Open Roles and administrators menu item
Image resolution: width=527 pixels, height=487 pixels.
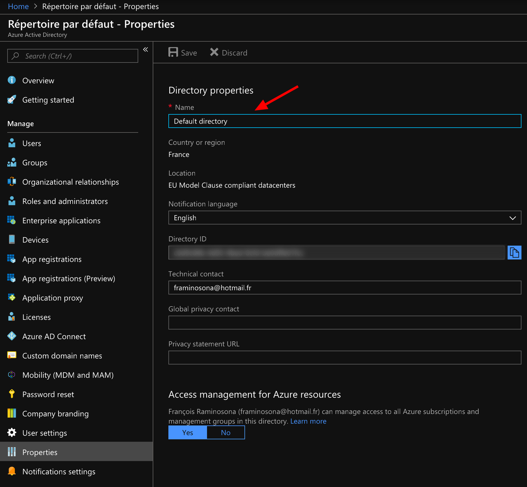coord(65,201)
